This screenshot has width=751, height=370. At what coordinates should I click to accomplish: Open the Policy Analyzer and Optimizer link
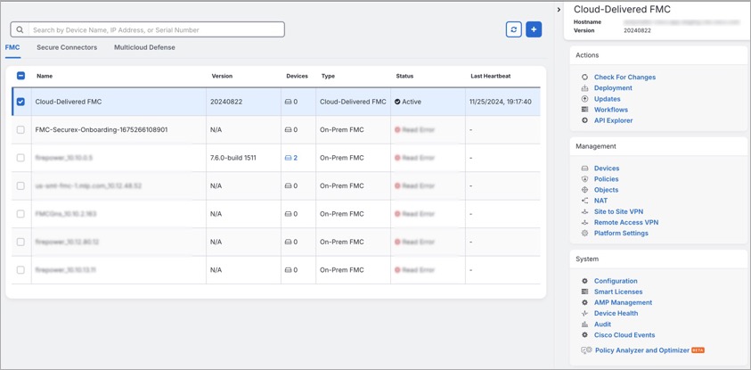[642, 350]
